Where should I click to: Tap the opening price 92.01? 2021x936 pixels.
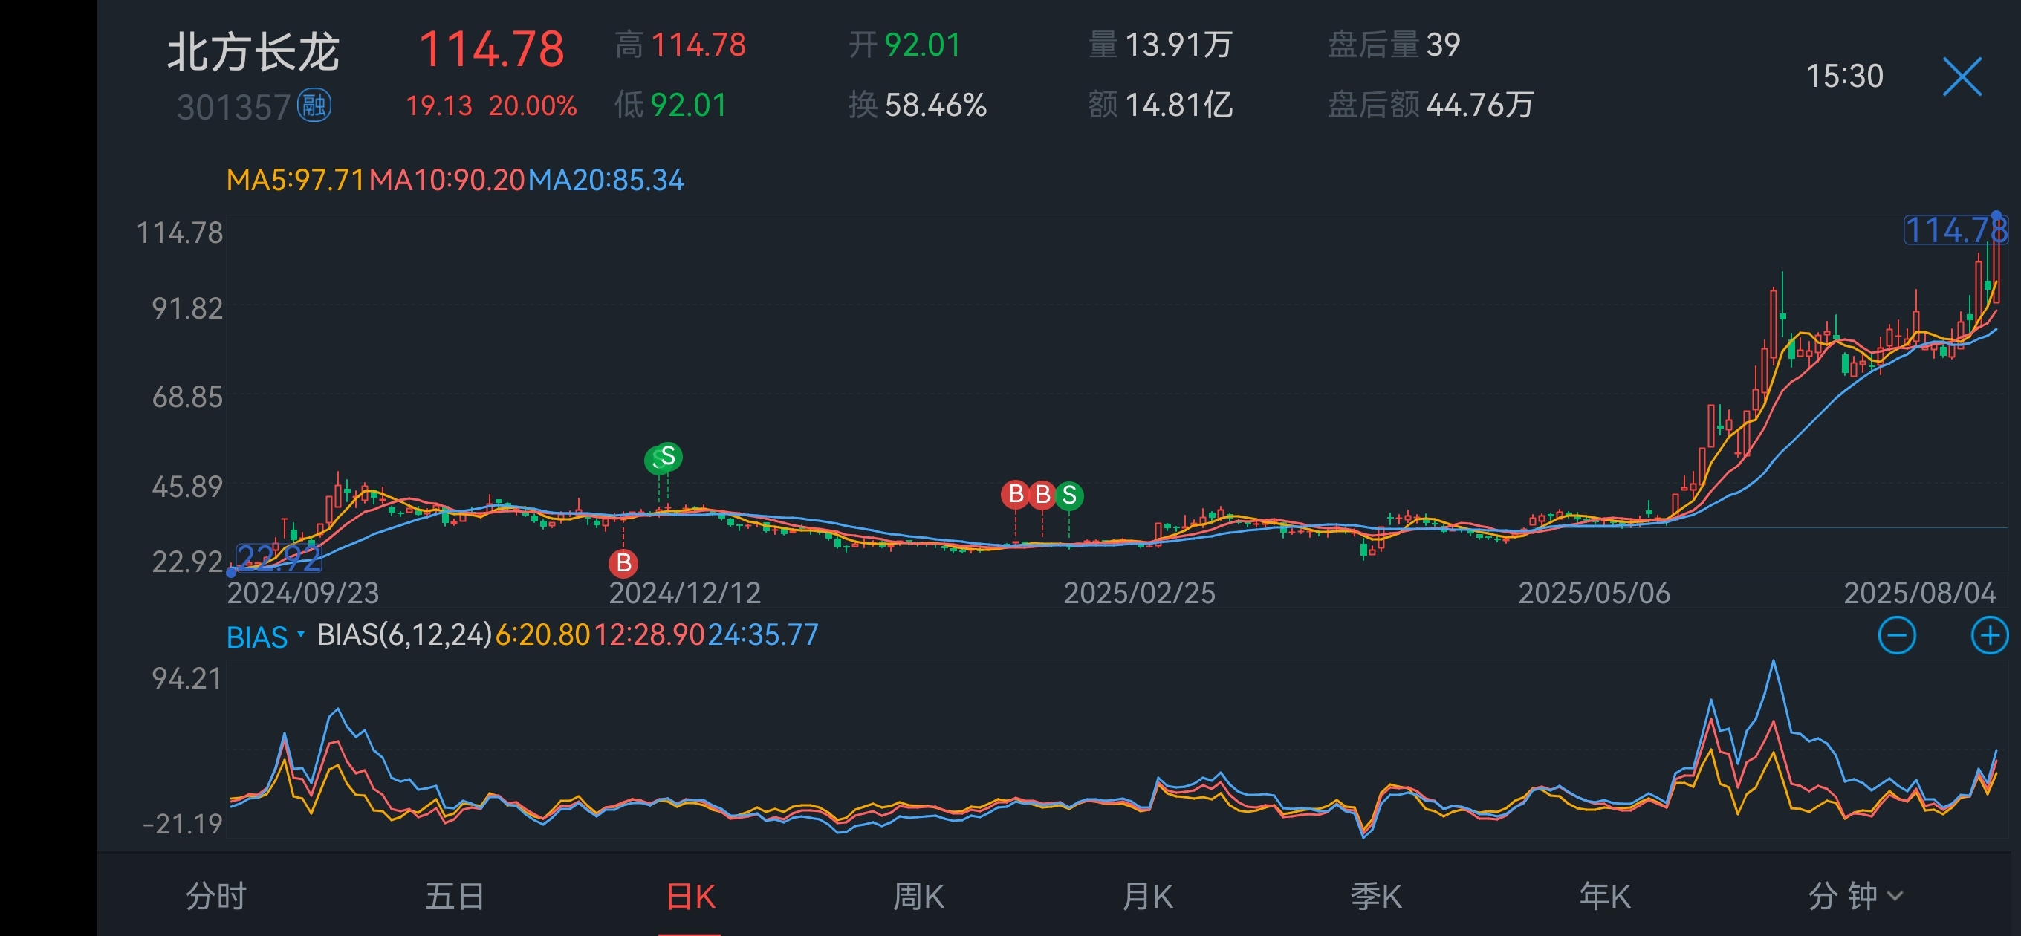click(923, 45)
